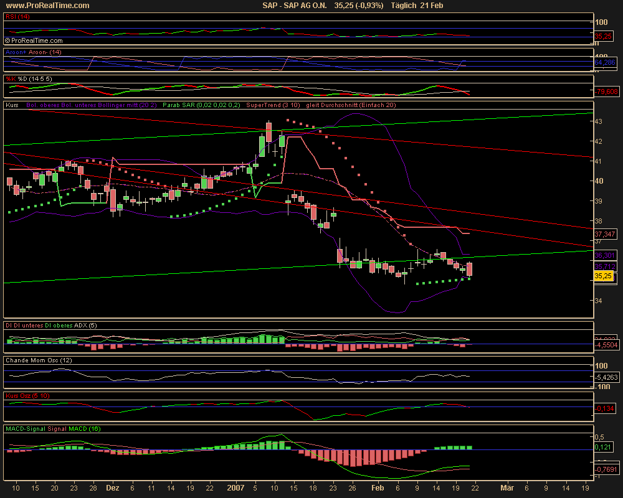Open the Aroon+ Aroon- (14) indicator label
This screenshot has height=498, width=623.
tap(32, 52)
